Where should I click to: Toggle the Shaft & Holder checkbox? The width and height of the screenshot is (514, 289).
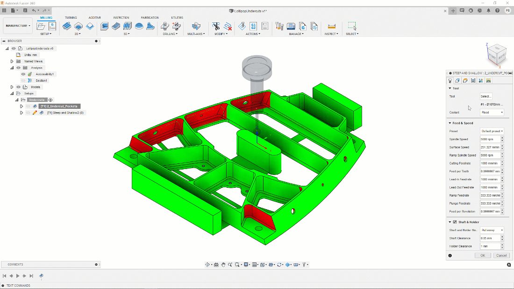coord(455,222)
